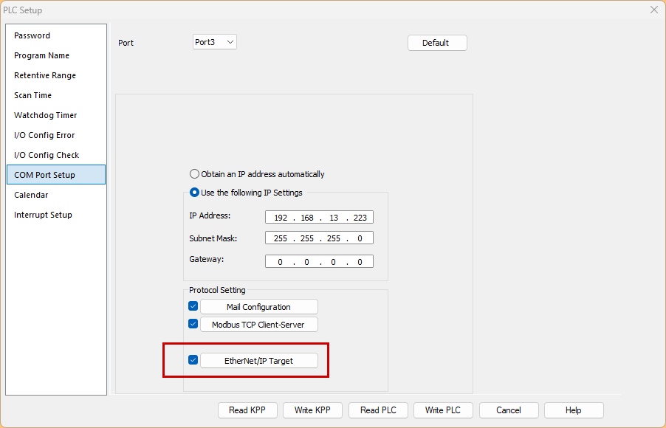Click the Read PLC button

(x=378, y=410)
